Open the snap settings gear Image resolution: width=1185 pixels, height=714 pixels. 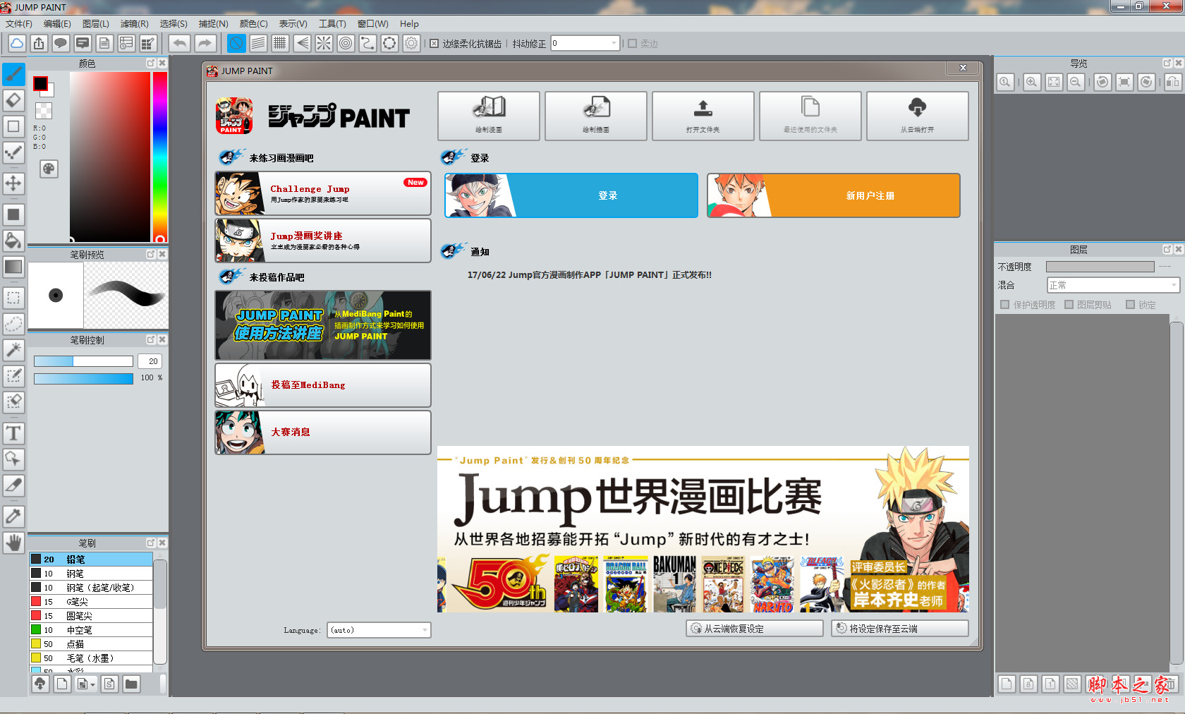tap(411, 44)
